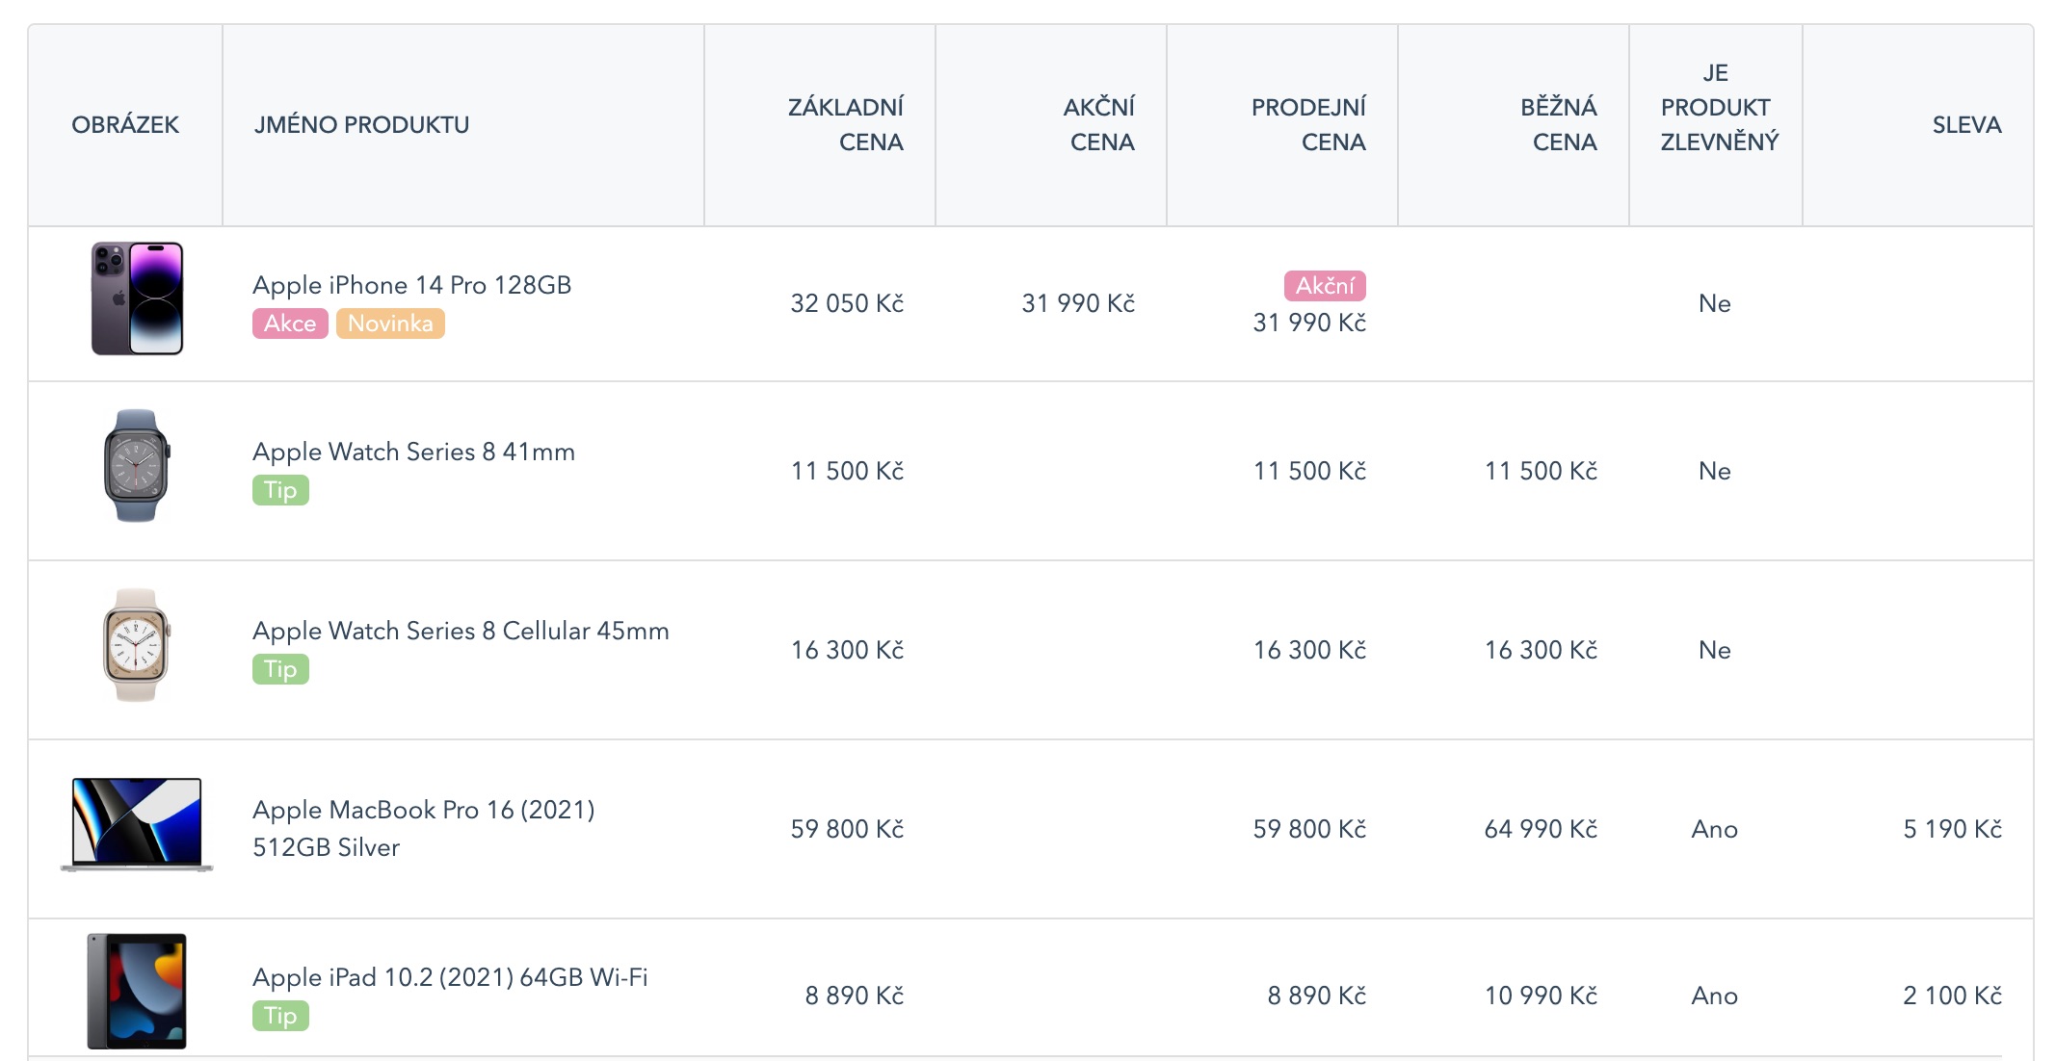Click the 31 990 Kč price below the Akční label
Screen dimensions: 2056x1061
point(1309,323)
